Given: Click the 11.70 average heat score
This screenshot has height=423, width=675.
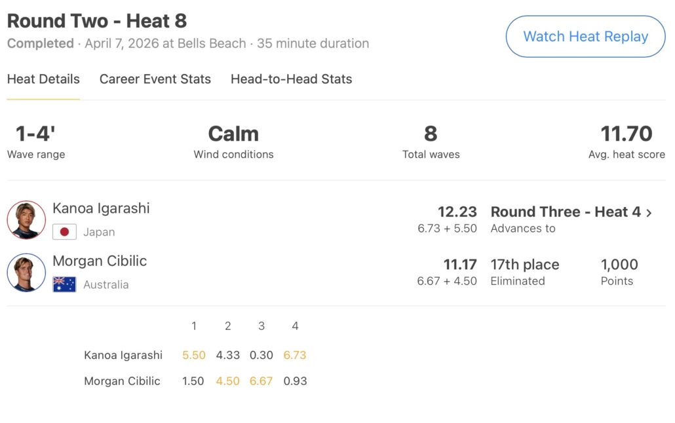Looking at the screenshot, I should [627, 134].
